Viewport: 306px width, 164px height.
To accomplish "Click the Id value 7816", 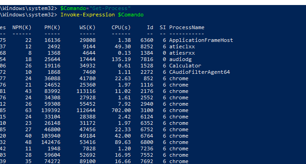I will (x=147, y=59).
